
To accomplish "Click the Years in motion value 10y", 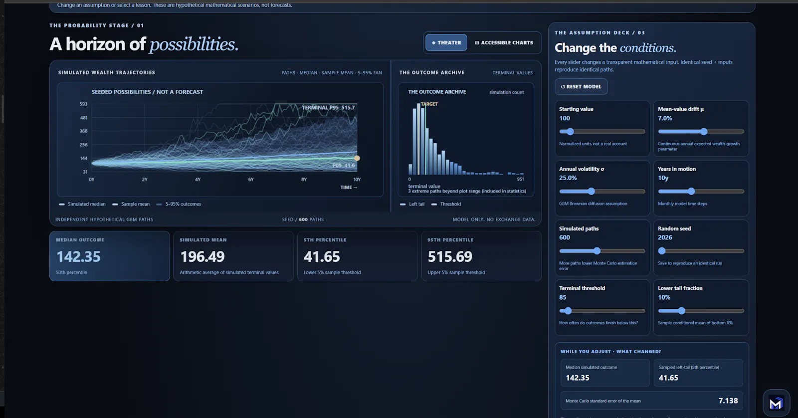I will (x=663, y=178).
